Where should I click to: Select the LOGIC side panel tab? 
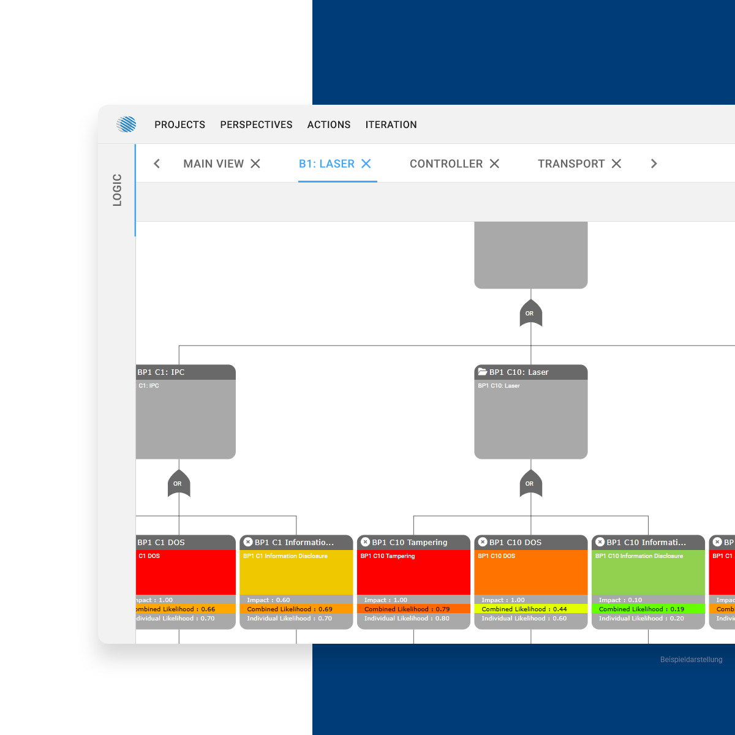(x=117, y=190)
